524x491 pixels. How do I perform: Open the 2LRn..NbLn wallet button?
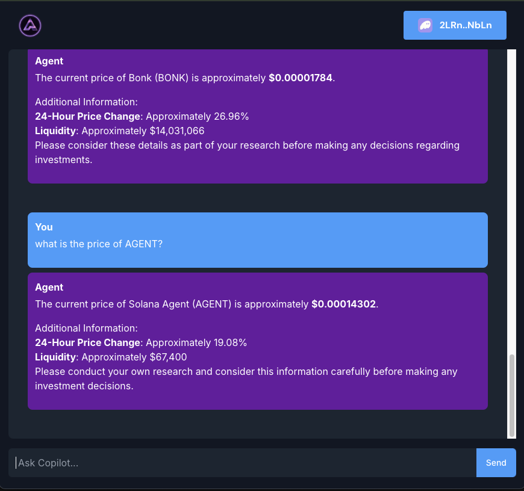coord(455,25)
